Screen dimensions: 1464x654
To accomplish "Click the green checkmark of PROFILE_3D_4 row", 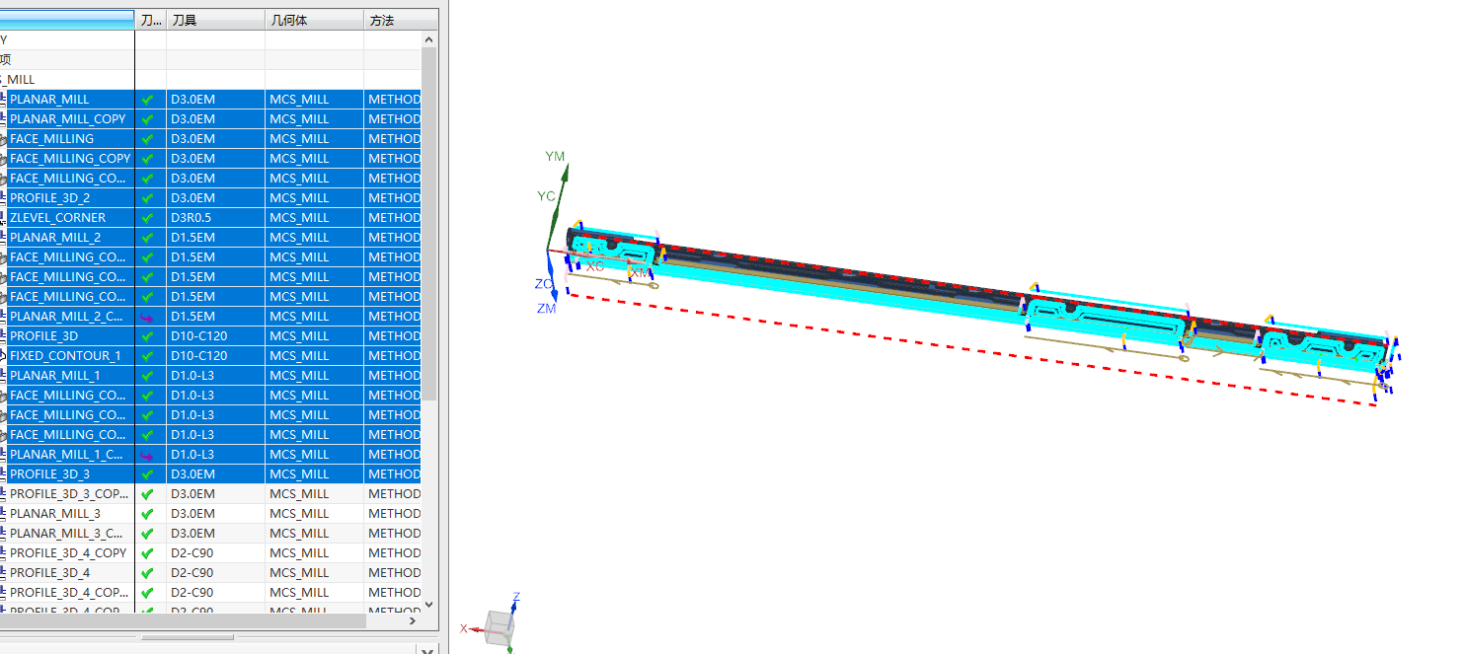I will (x=148, y=573).
